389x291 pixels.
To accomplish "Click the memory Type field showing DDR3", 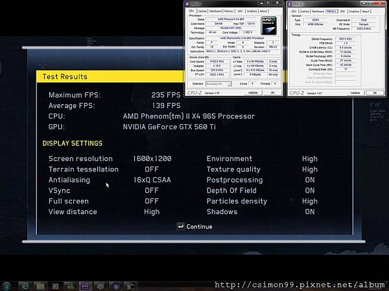I will [x=316, y=20].
